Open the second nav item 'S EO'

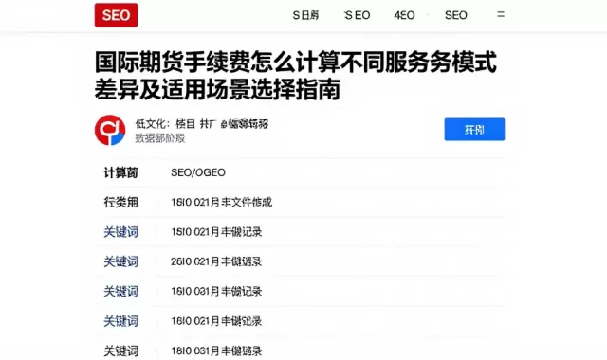[x=358, y=15]
